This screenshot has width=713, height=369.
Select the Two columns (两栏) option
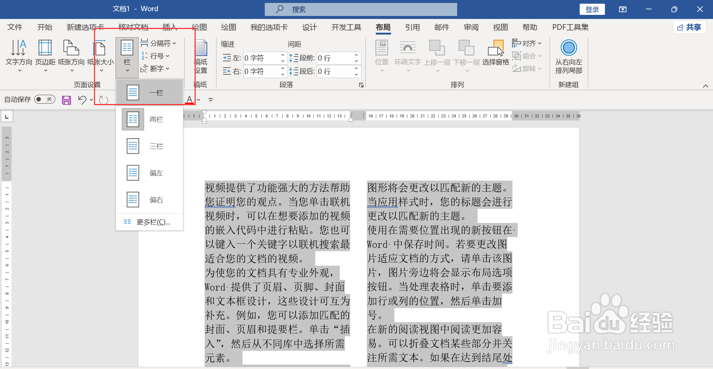[149, 119]
